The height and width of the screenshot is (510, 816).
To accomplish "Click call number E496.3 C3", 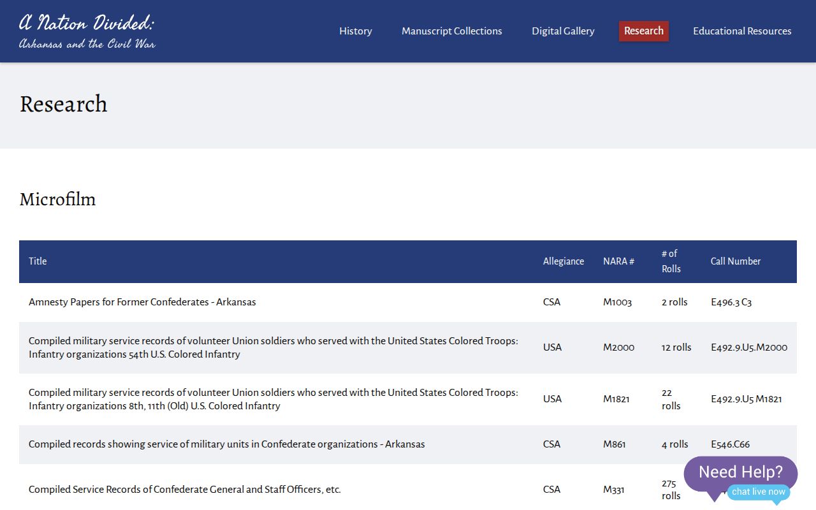I will (731, 302).
